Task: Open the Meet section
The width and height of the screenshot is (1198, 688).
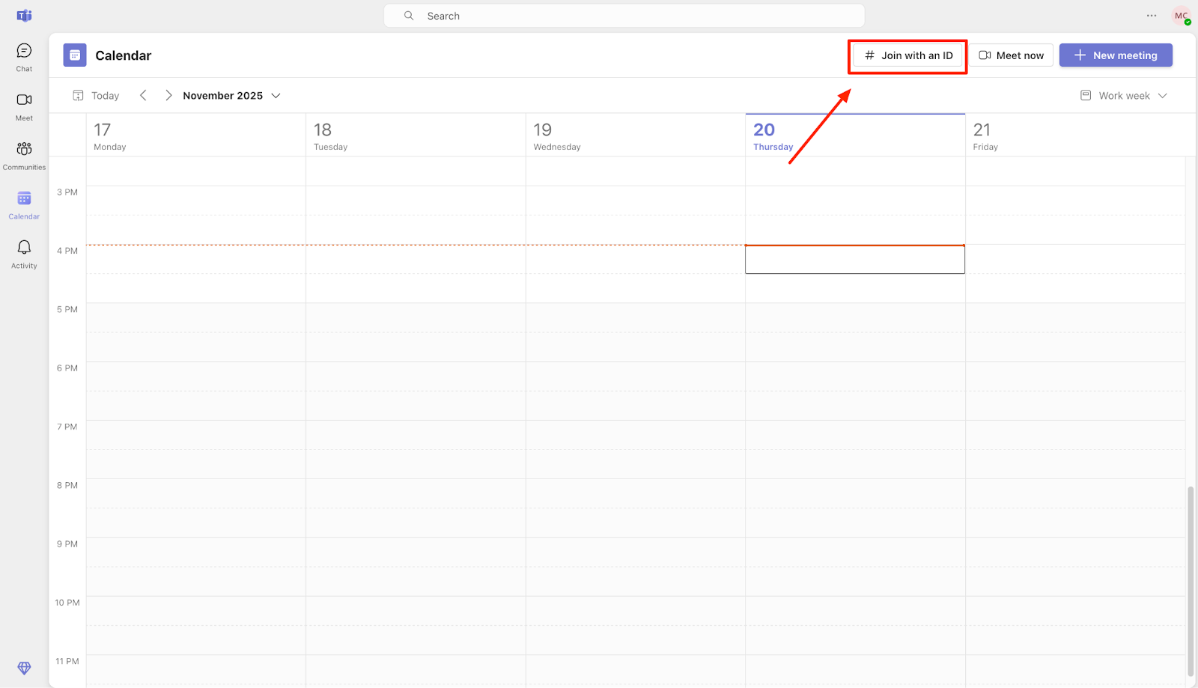Action: [24, 106]
